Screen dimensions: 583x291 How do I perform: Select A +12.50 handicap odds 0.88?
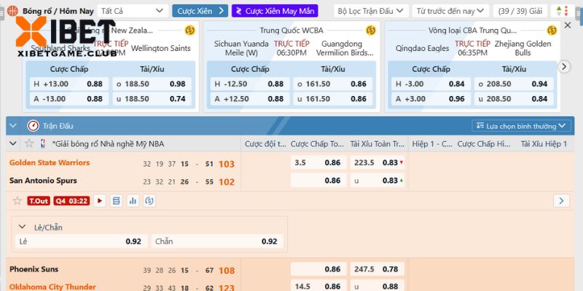250,99
